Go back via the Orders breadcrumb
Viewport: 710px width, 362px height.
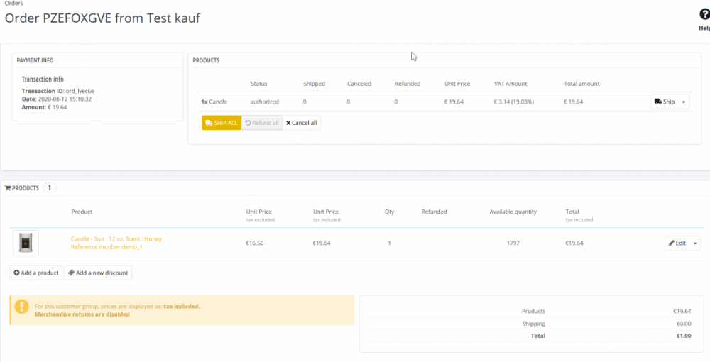click(13, 4)
